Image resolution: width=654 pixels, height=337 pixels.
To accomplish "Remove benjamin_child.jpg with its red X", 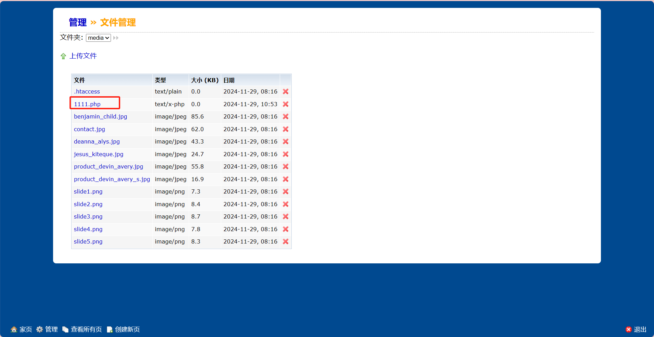I will coord(286,116).
